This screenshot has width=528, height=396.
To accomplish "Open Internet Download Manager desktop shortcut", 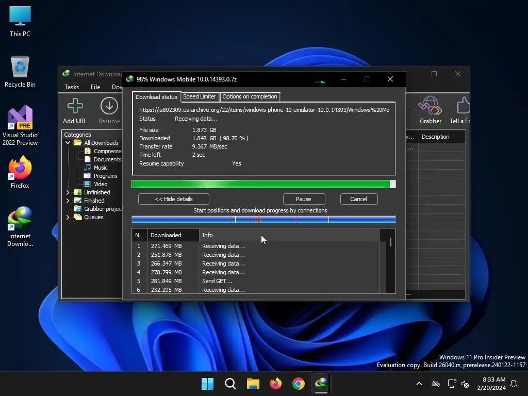I will point(20,226).
